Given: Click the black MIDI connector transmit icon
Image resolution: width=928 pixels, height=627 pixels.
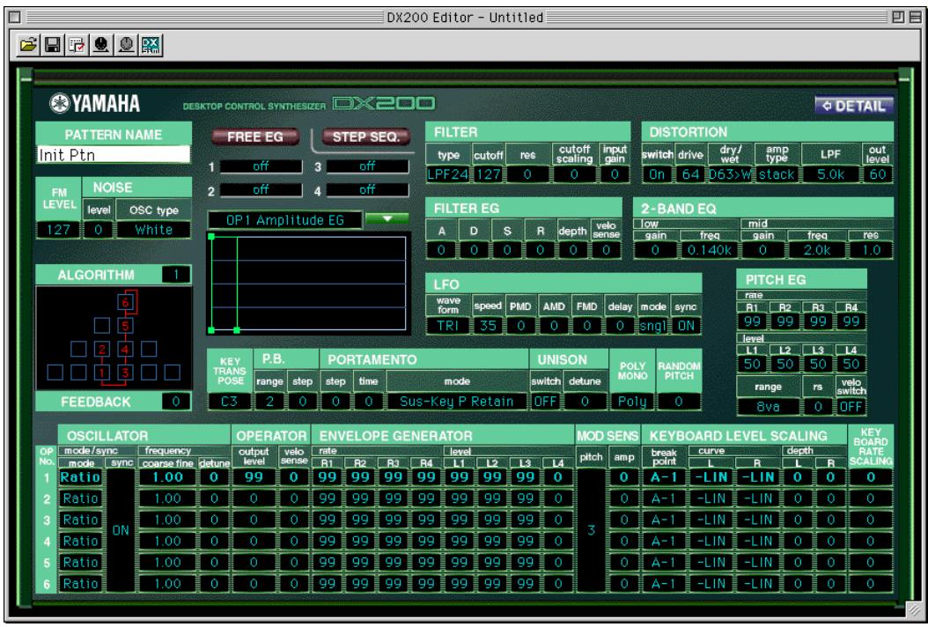Looking at the screenshot, I should 101,45.
